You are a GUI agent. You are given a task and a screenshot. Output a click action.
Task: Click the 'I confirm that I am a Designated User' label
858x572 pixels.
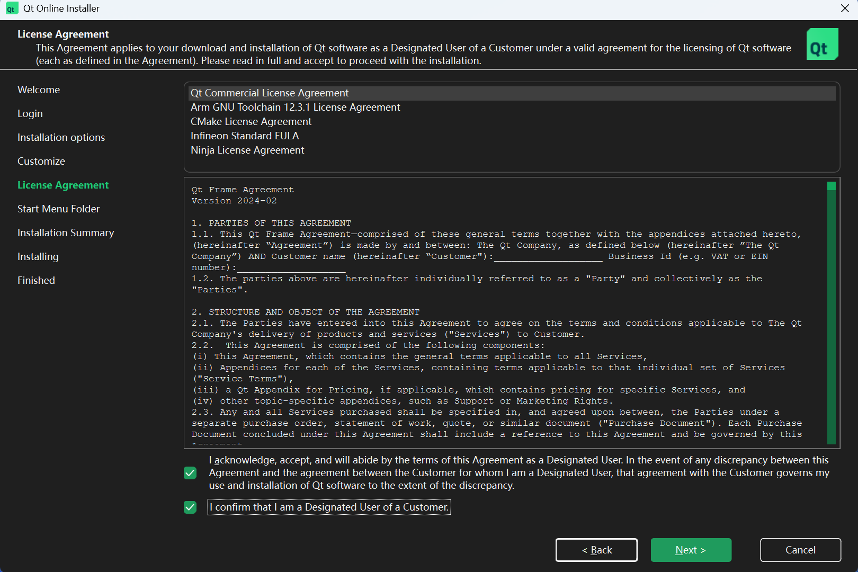(x=329, y=507)
